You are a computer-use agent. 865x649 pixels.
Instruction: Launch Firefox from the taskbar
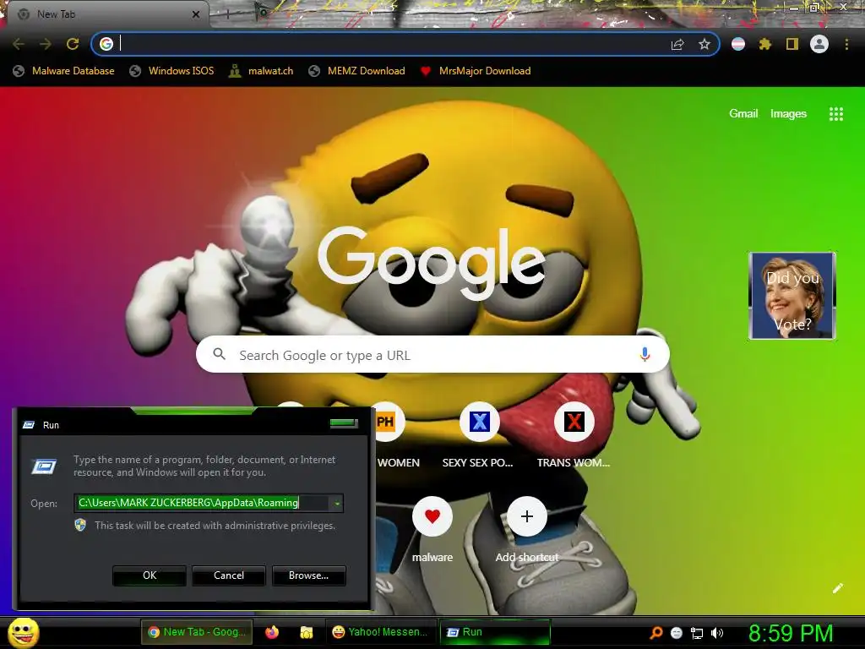pyautogui.click(x=272, y=632)
